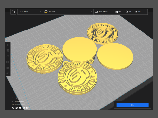Image resolution: width=158 pixels, height=118 pixels.
Task: Select the center blank disc model
Action: point(80,49)
